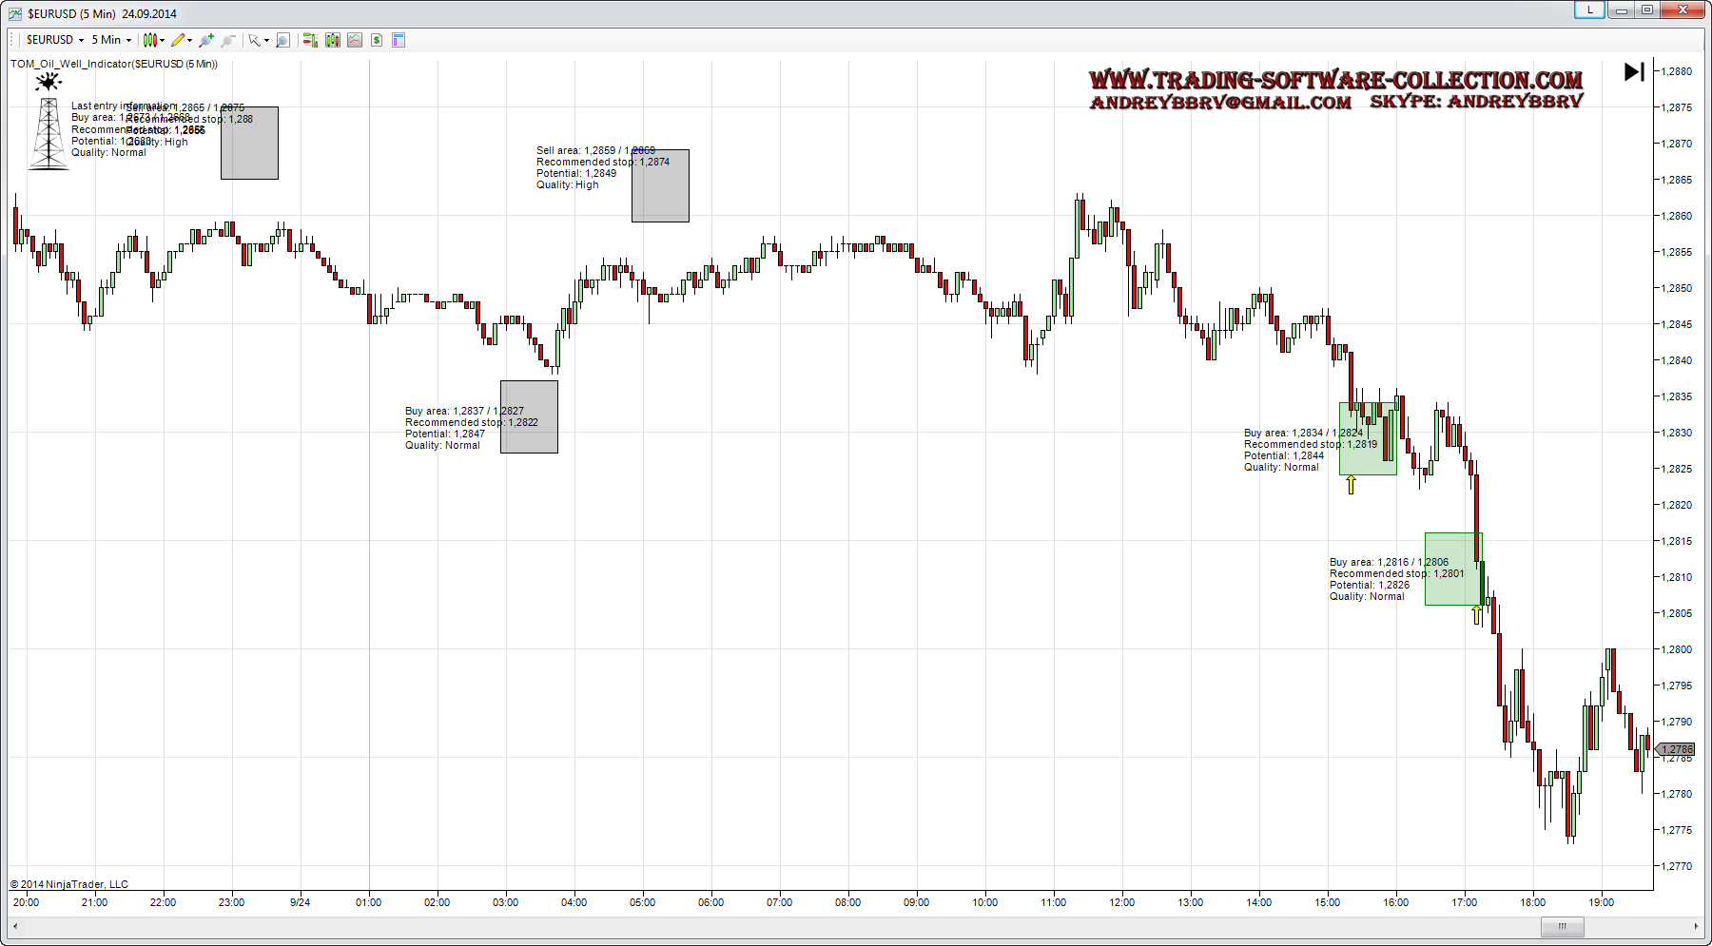Jump to latest bar with skip-forward arrow

1634,71
